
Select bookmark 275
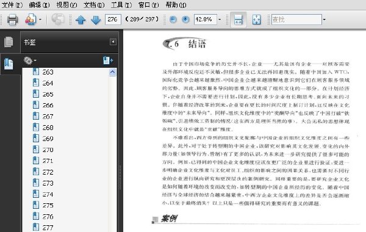pos(48,205)
